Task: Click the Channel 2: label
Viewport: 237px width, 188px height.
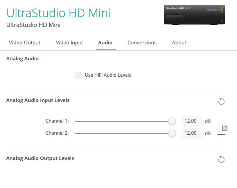Action: (57, 133)
